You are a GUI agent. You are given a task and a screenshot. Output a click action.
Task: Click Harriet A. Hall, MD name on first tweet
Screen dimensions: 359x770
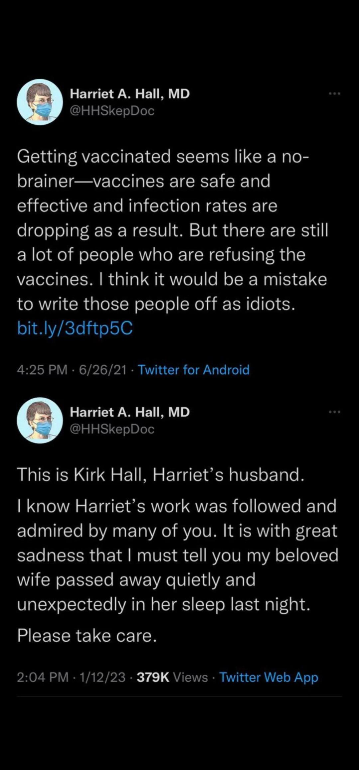pos(130,94)
